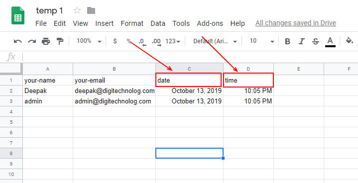The height and width of the screenshot is (183, 358).
Task: Open the Add-ons menu
Action: (210, 23)
